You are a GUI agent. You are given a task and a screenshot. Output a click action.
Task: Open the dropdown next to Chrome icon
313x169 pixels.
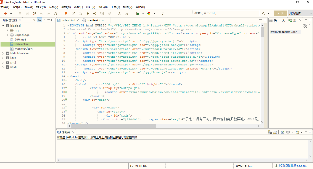tap(154, 14)
